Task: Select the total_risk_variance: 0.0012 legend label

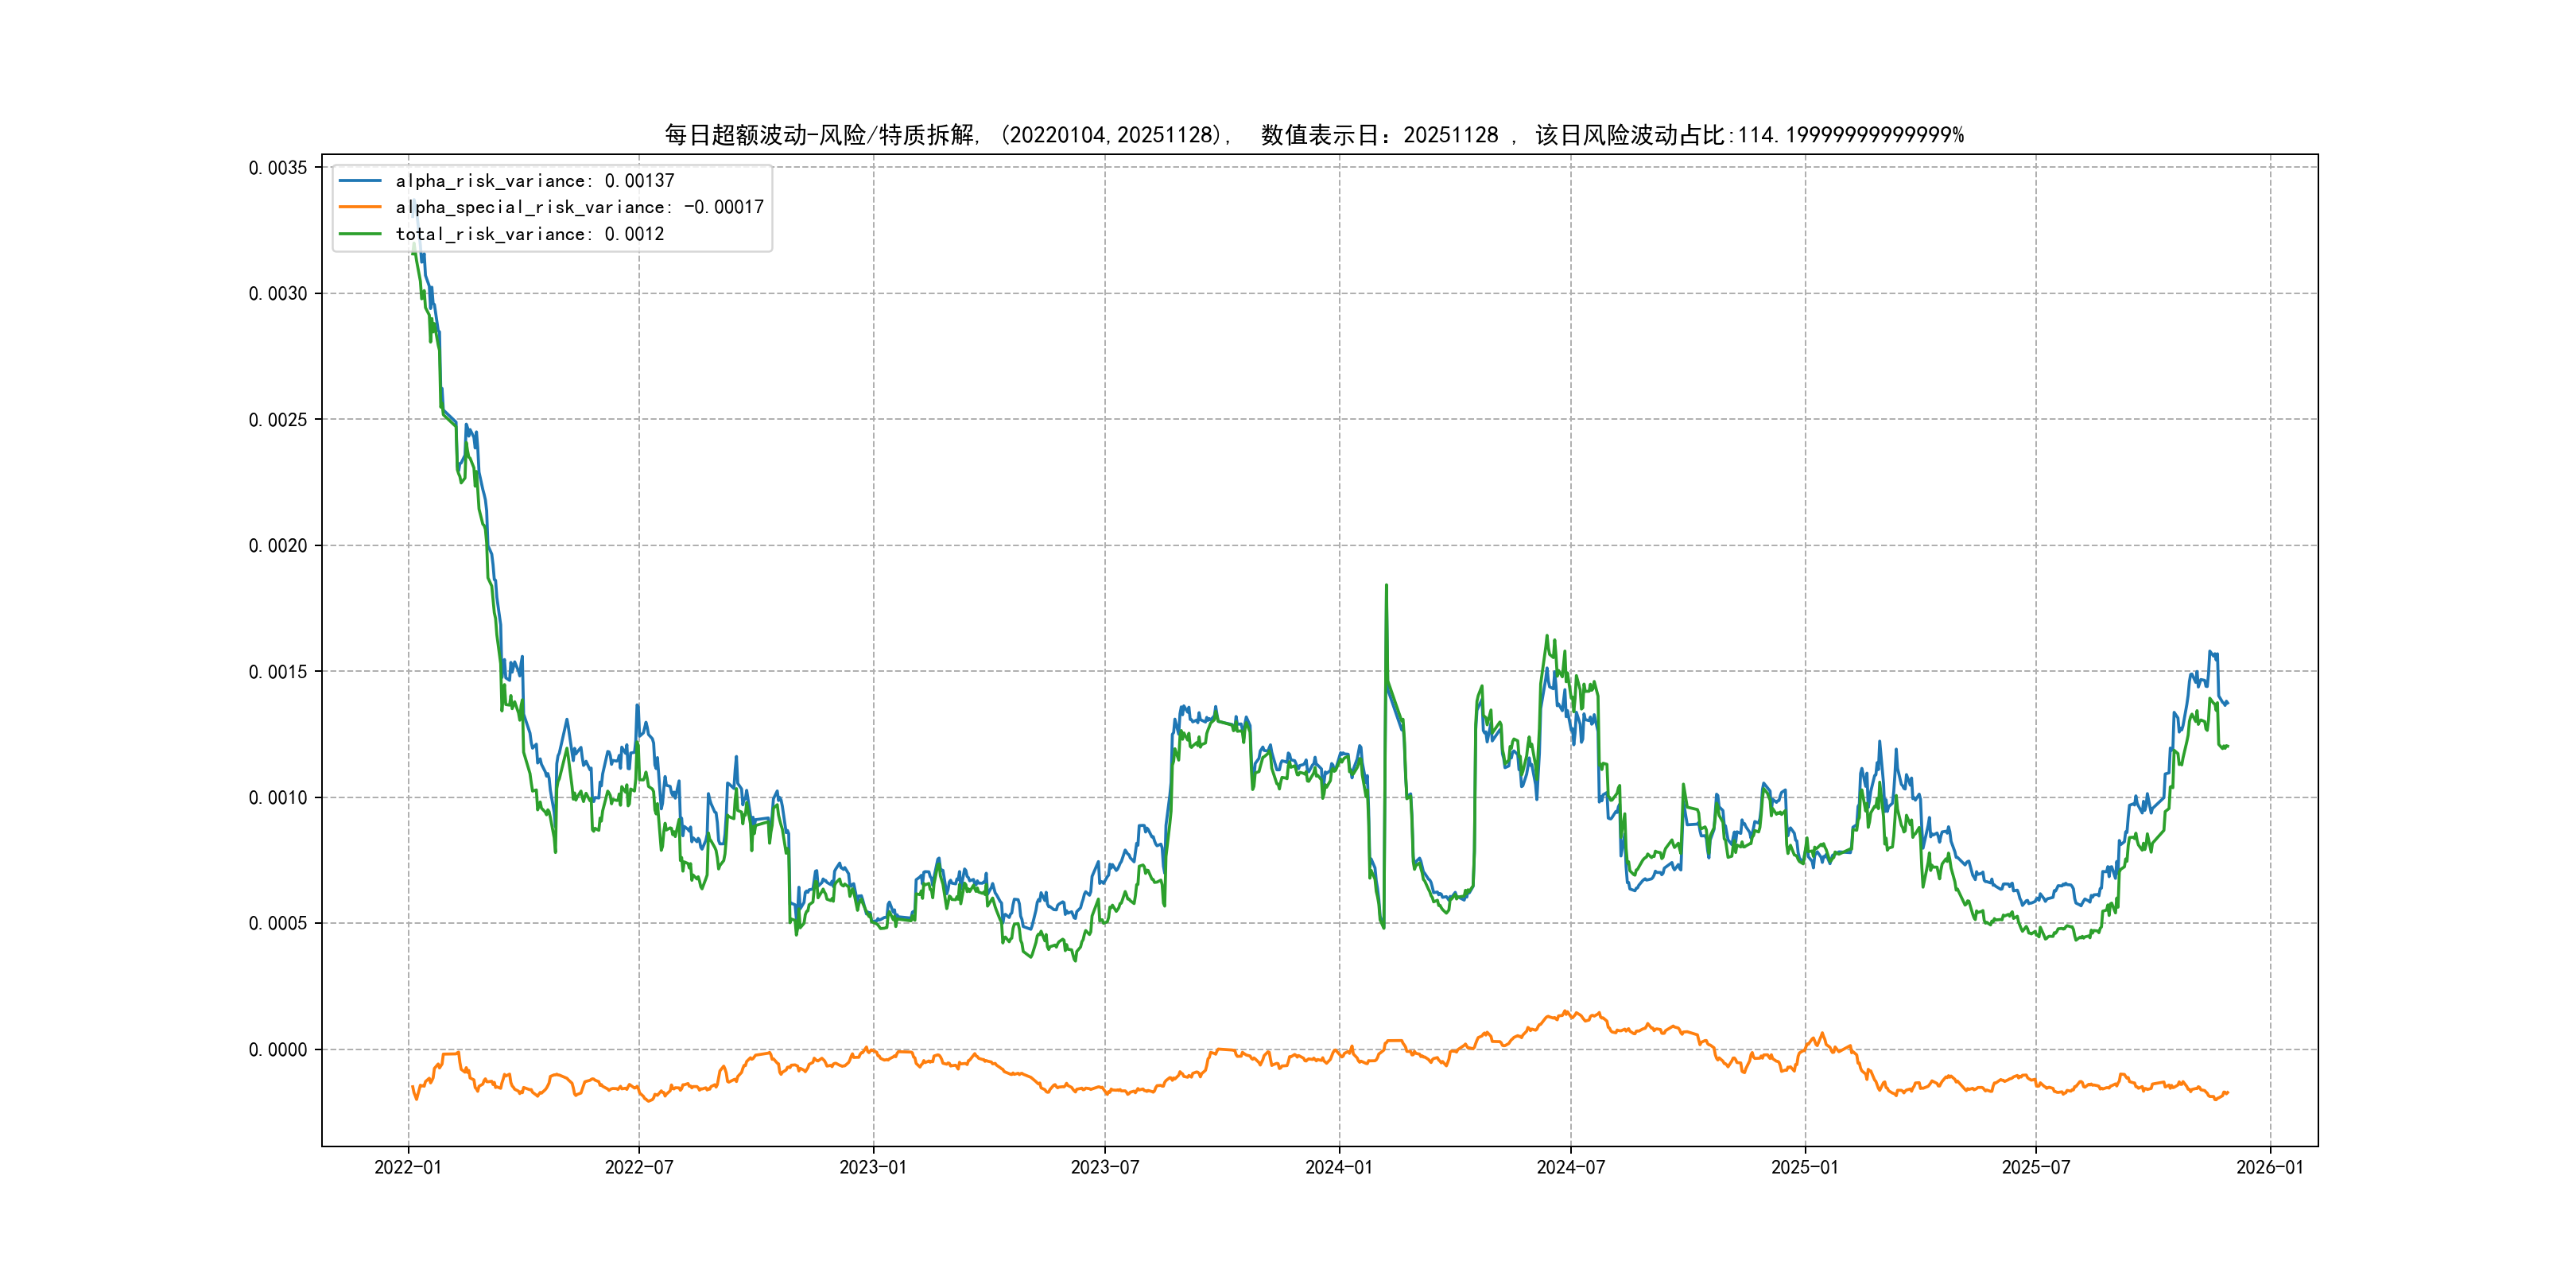Action: (529, 234)
